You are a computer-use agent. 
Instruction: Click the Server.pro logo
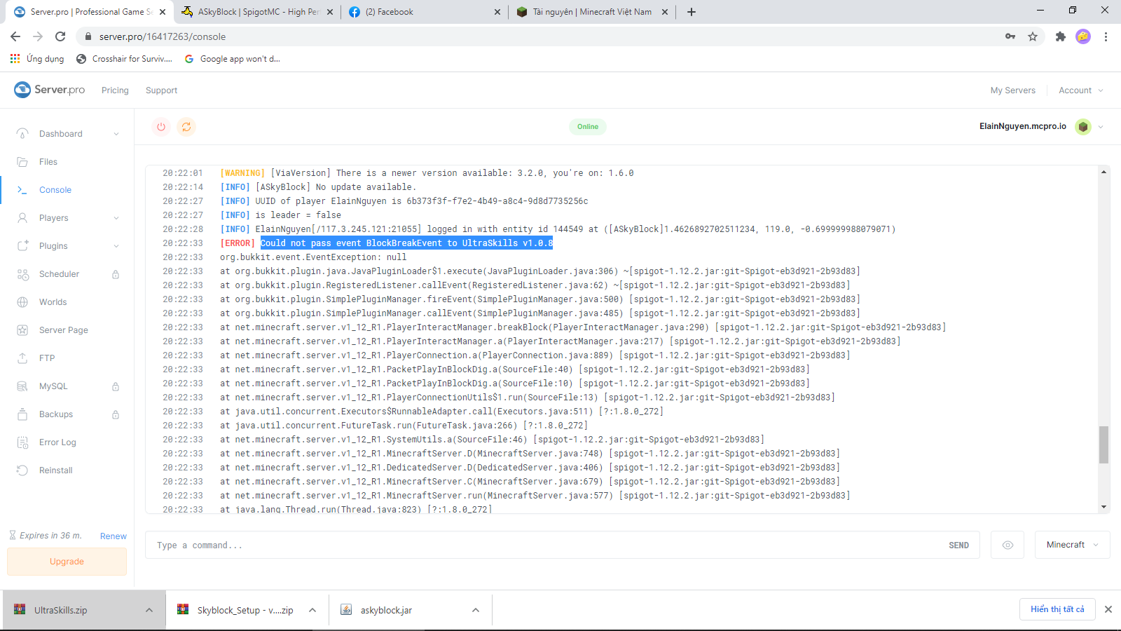coord(50,90)
